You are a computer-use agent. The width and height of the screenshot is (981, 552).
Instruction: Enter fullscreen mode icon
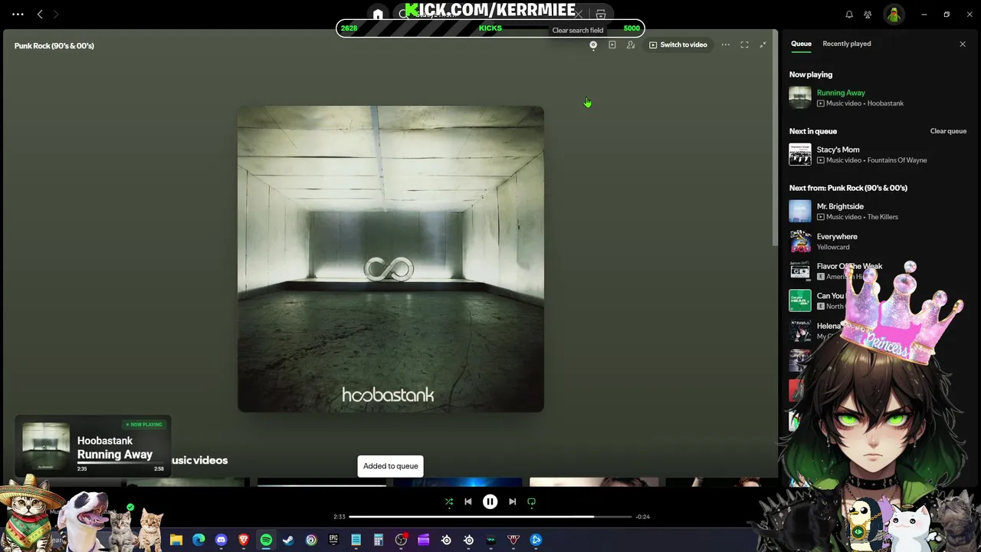click(x=744, y=45)
